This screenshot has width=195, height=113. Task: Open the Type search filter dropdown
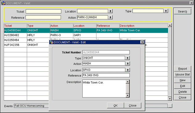click(x=166, y=11)
